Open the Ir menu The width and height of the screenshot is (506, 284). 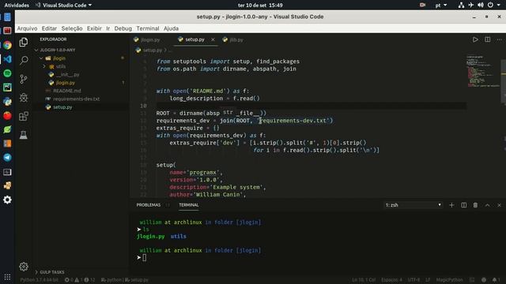coord(108,28)
